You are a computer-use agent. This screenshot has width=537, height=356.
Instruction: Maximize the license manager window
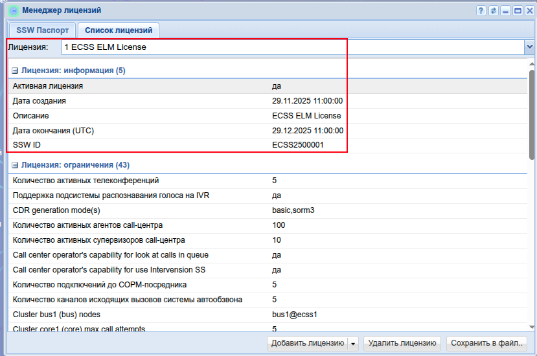518,11
